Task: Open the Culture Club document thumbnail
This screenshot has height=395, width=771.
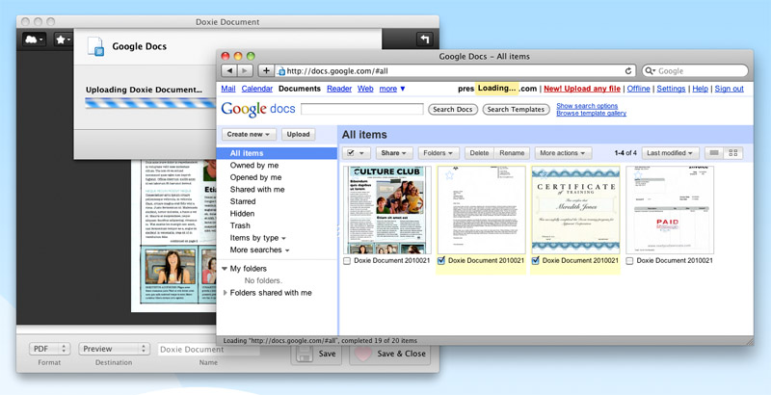Action: 387,210
